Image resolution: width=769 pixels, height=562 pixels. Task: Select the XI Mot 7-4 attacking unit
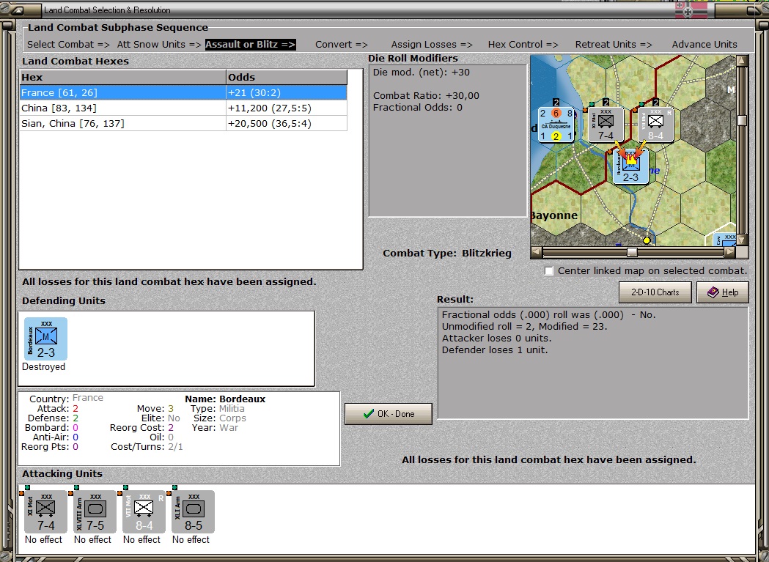[x=45, y=511]
